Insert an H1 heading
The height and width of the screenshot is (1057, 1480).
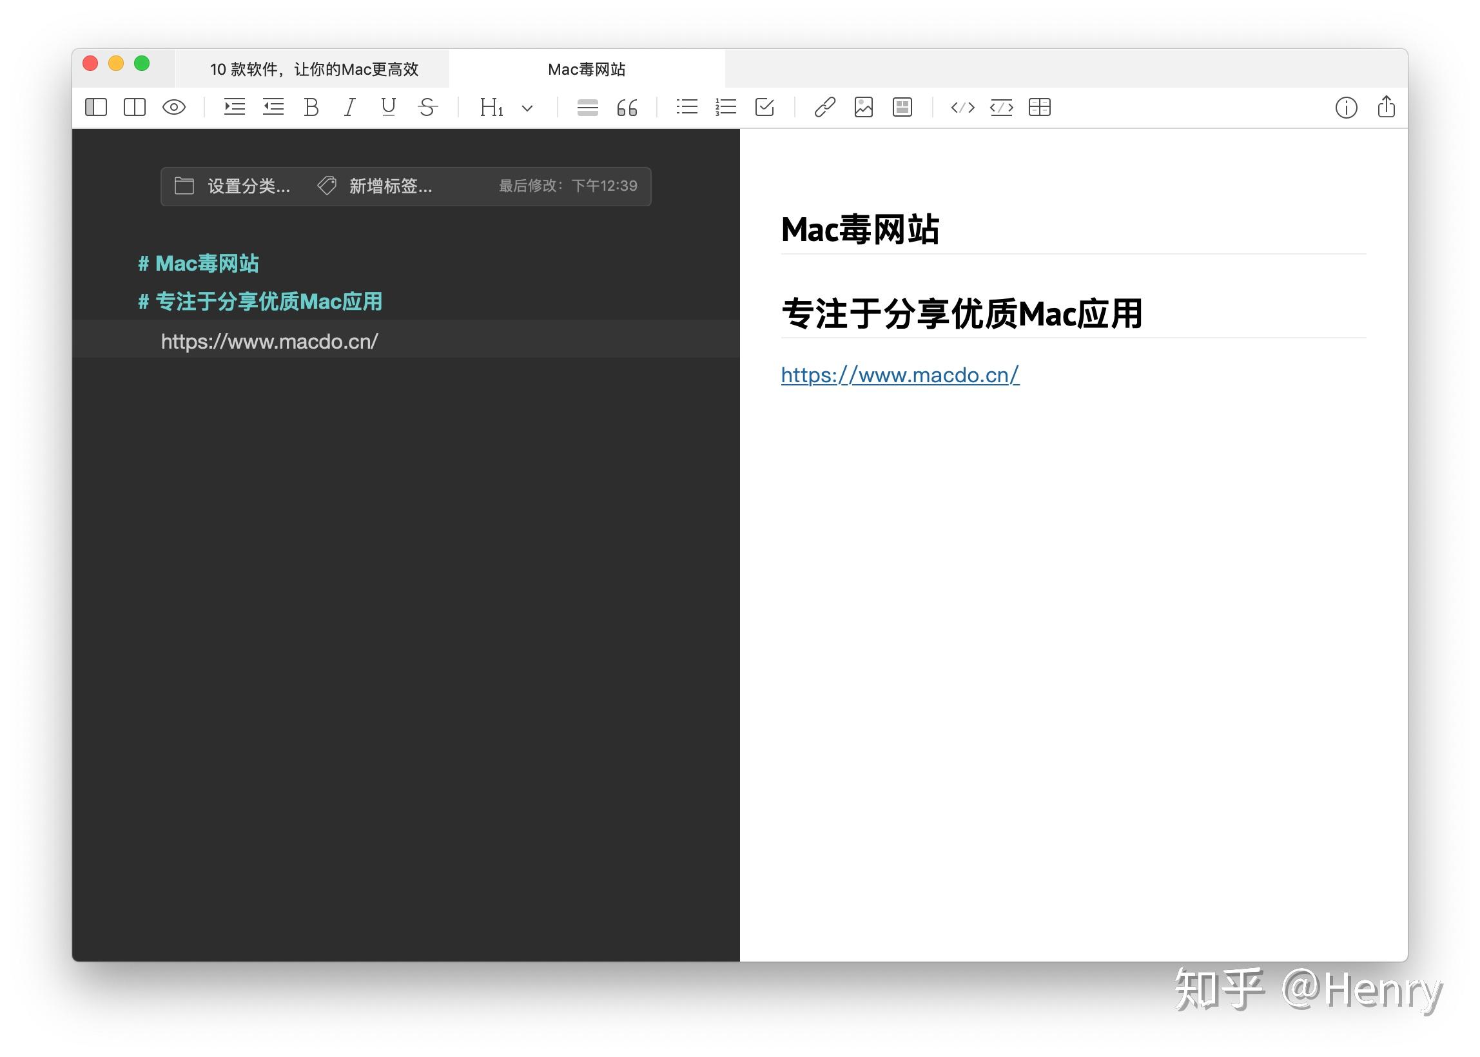[491, 107]
